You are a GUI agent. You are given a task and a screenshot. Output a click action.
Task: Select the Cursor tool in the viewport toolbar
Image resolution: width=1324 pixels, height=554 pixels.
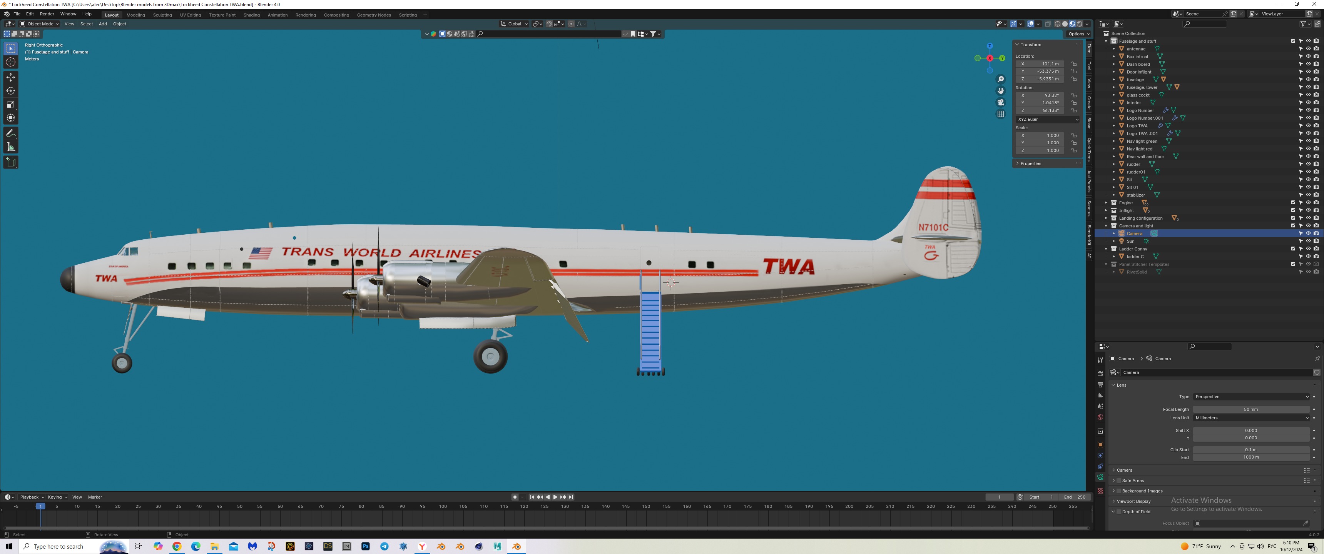[11, 62]
